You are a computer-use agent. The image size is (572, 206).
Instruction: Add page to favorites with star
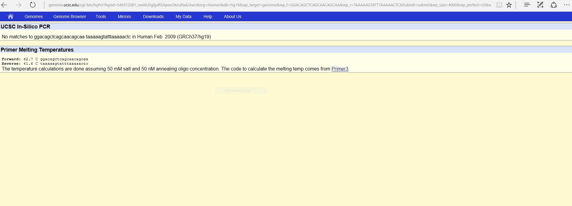tap(509, 5)
